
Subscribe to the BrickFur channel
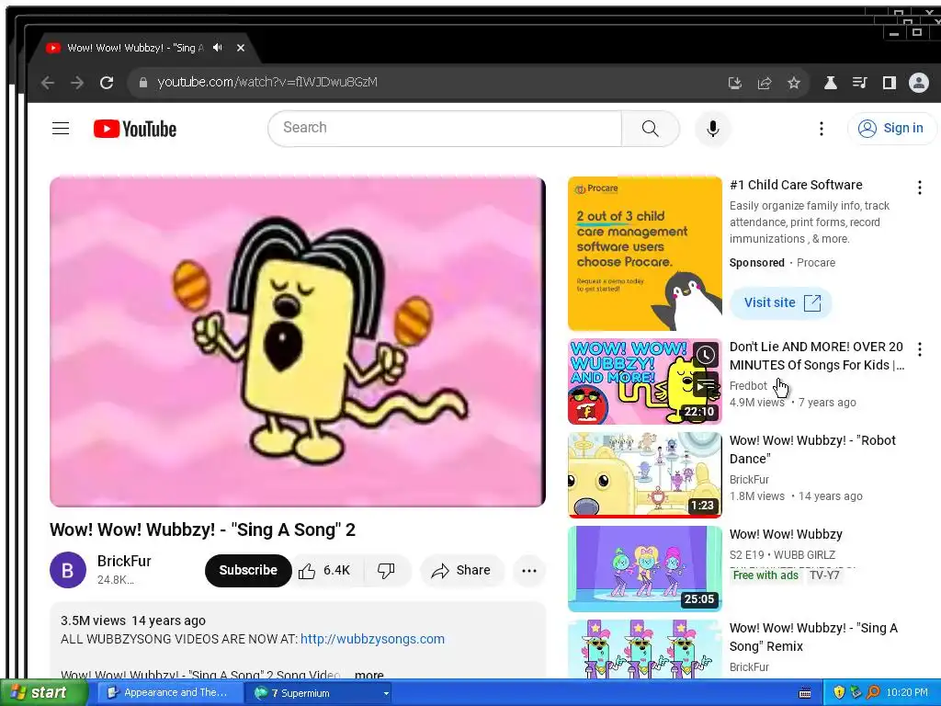click(248, 570)
